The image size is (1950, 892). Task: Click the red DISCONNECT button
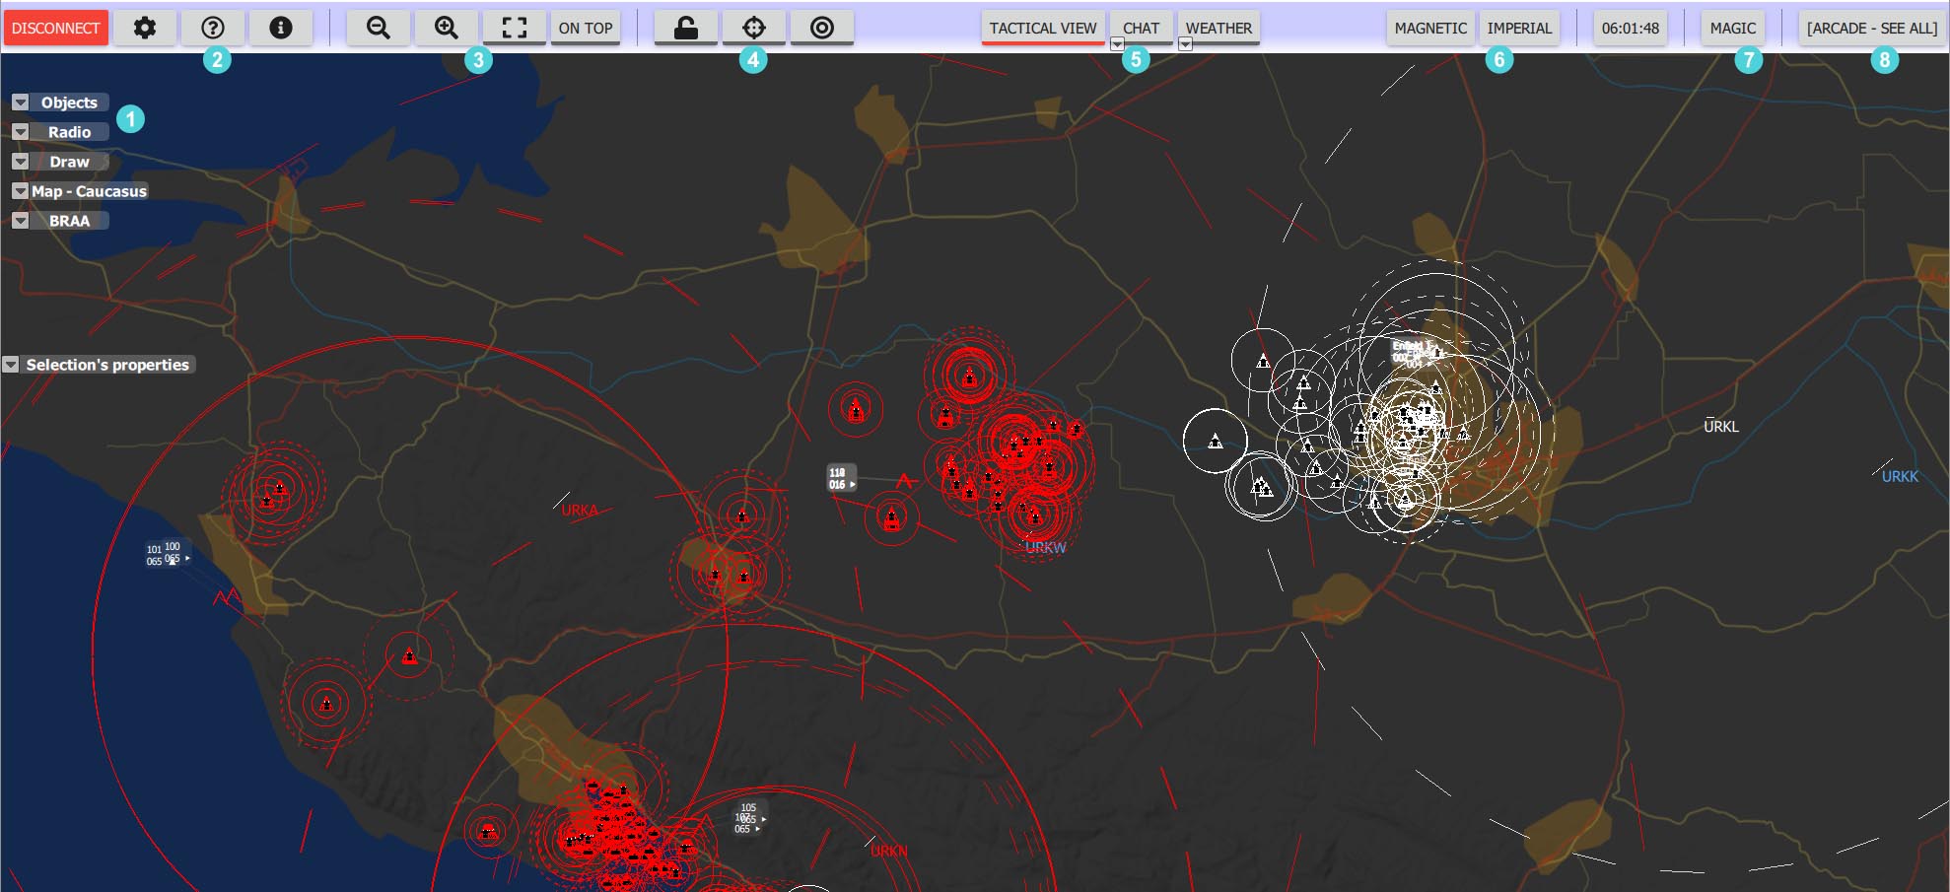click(56, 28)
